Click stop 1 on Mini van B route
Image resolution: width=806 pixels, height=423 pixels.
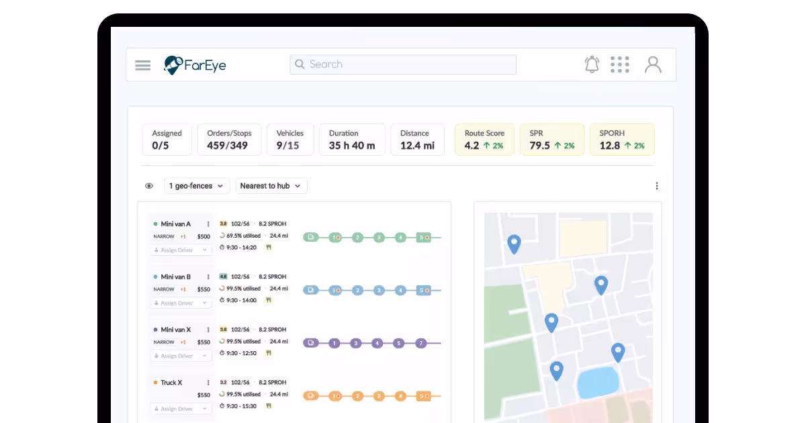click(336, 290)
